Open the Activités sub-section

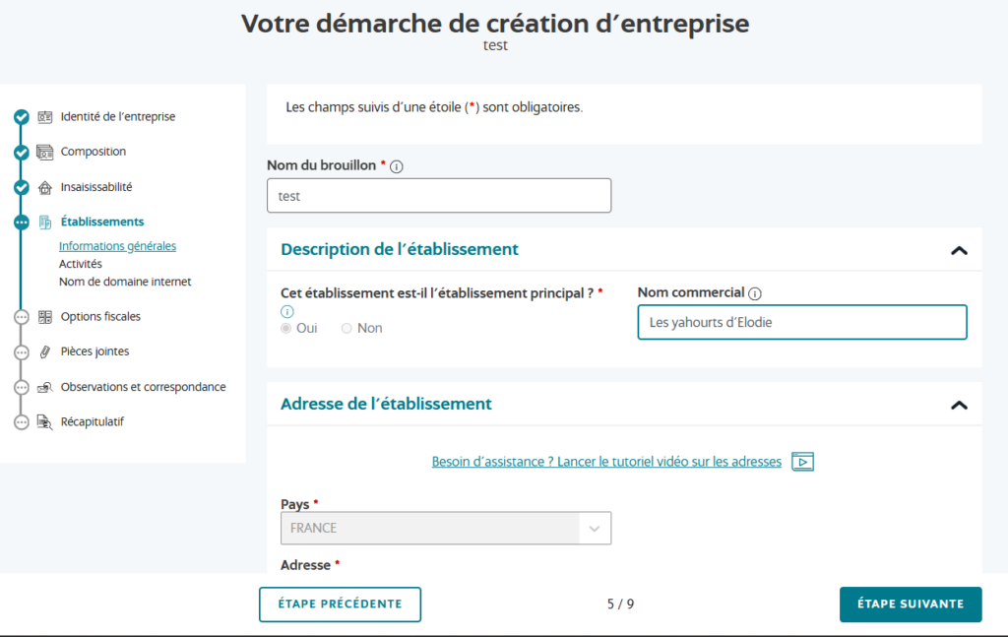coord(81,264)
